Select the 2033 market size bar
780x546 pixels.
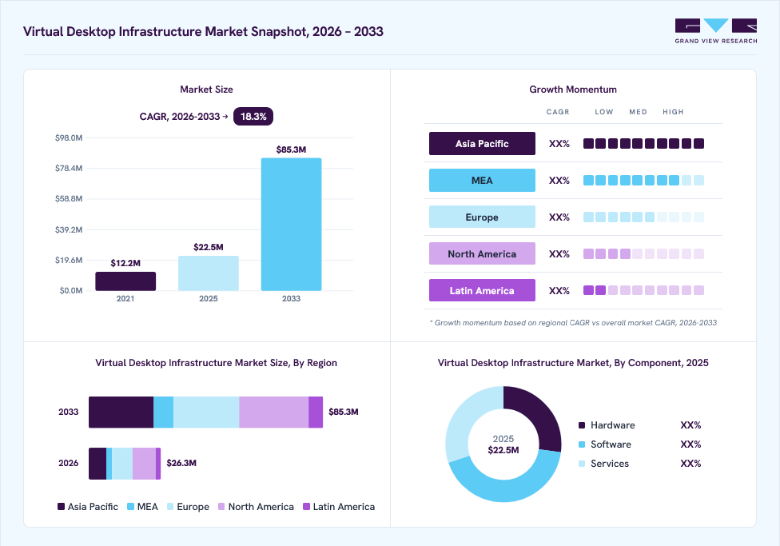pos(291,224)
